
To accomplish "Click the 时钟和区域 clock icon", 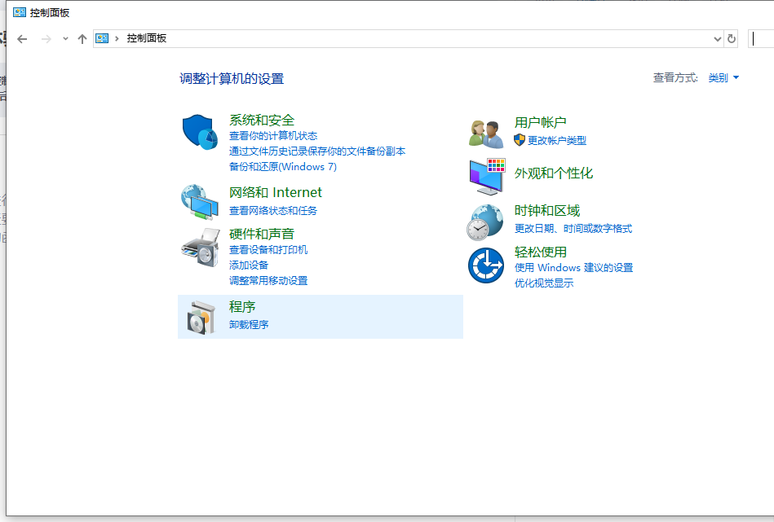I will (485, 220).
